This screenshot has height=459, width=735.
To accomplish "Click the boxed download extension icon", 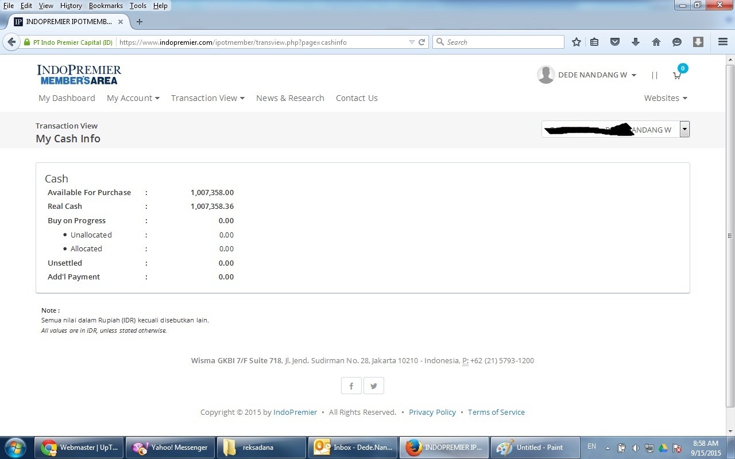I will (x=698, y=42).
